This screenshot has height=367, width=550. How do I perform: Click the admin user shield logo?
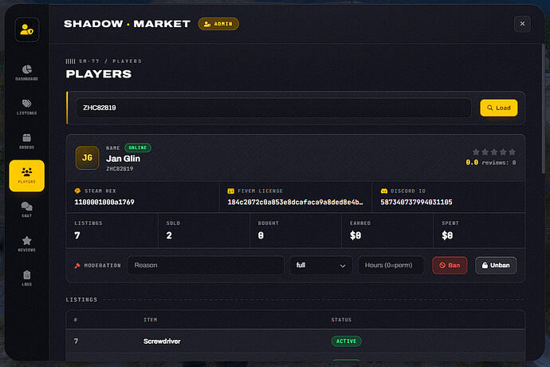[26, 30]
